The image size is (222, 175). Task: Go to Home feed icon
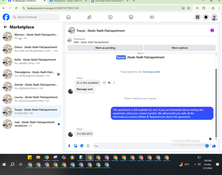pos(68,17)
